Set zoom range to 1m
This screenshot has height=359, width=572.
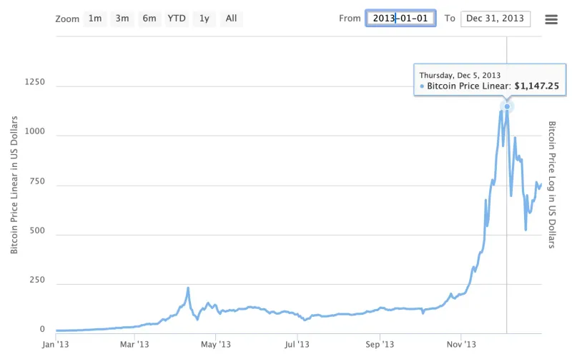point(95,19)
